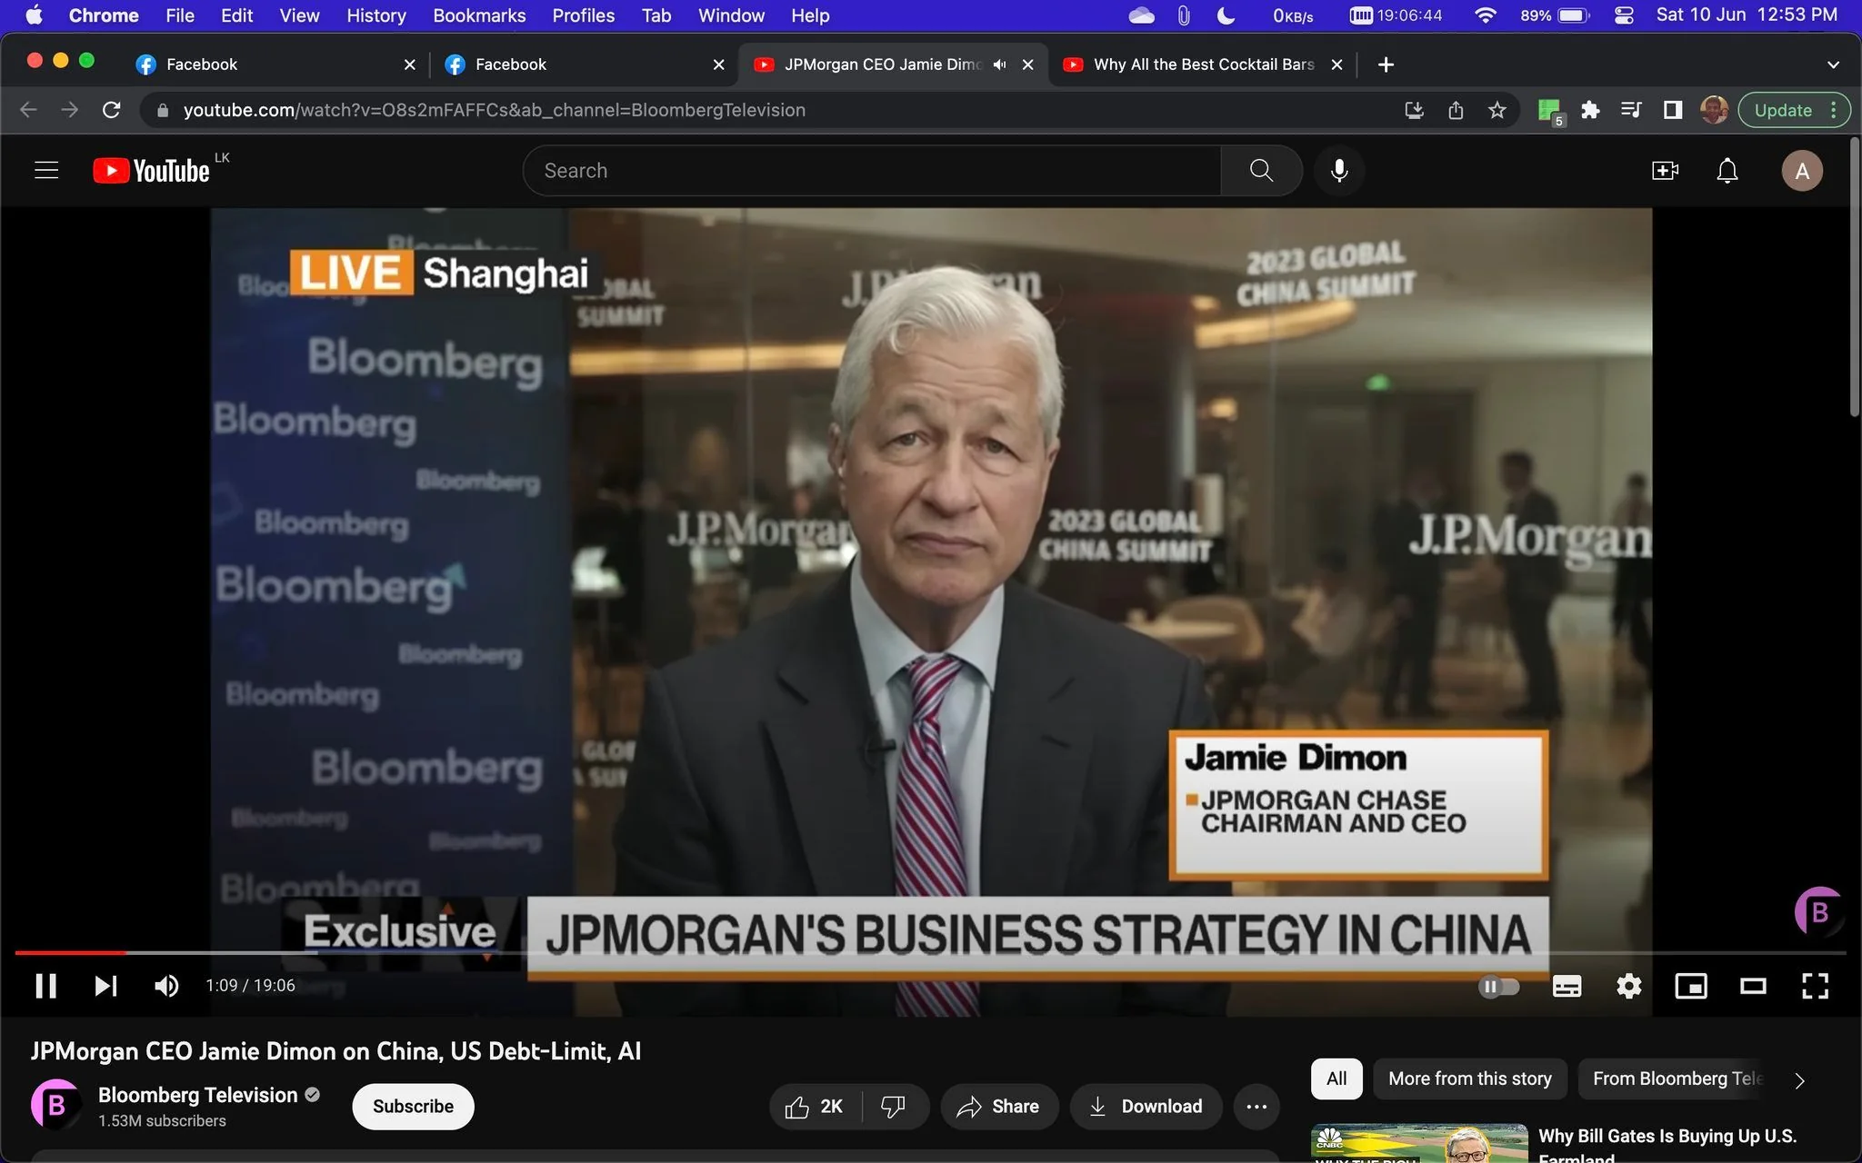Click the video progress bar
The height and width of the screenshot is (1163, 1862).
(x=931, y=952)
